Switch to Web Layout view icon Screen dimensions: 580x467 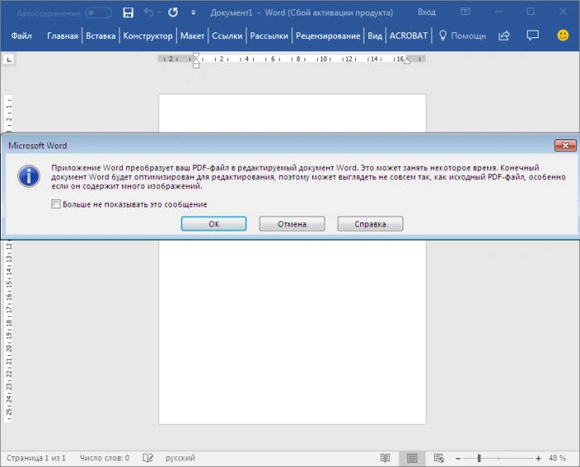(x=439, y=458)
